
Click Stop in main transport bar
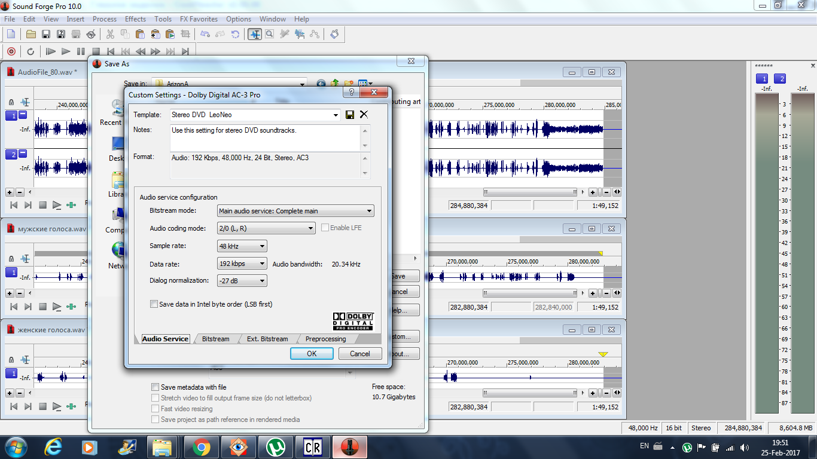96,51
